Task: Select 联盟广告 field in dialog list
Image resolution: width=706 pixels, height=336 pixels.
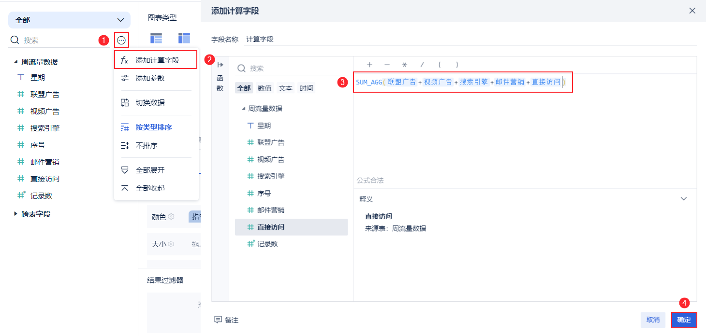Action: (271, 142)
